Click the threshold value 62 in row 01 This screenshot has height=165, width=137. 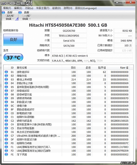(x=104, y=72)
